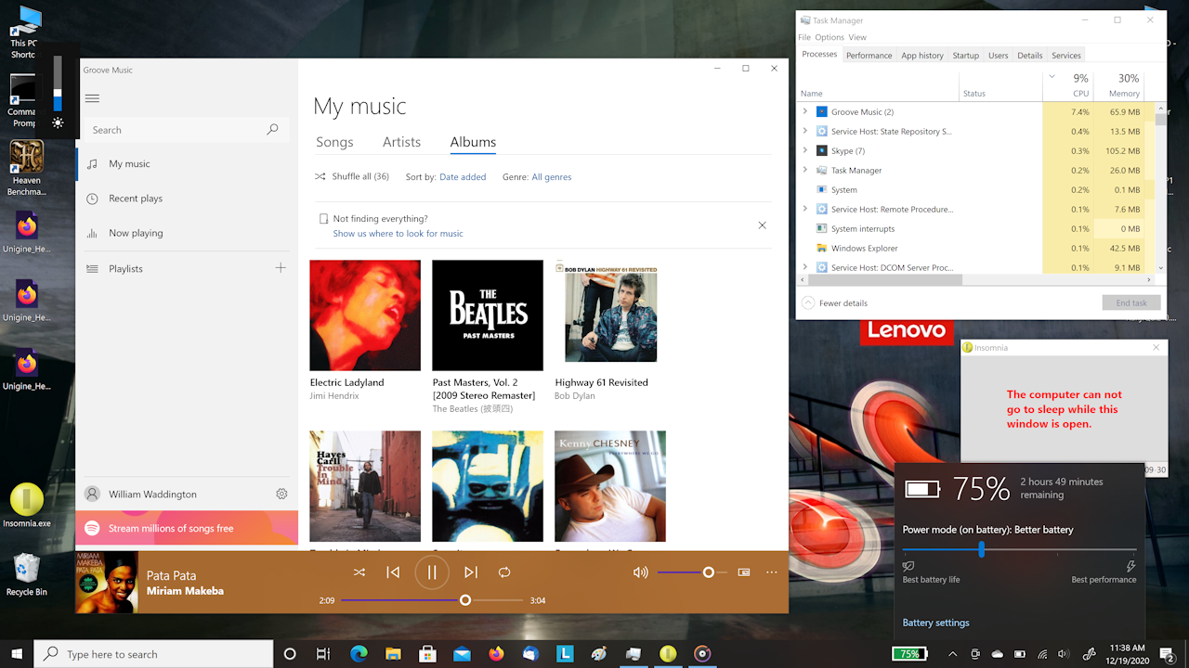The image size is (1189, 668).
Task: Select the Heaven Benchmark desktop icon
Action: [27, 169]
